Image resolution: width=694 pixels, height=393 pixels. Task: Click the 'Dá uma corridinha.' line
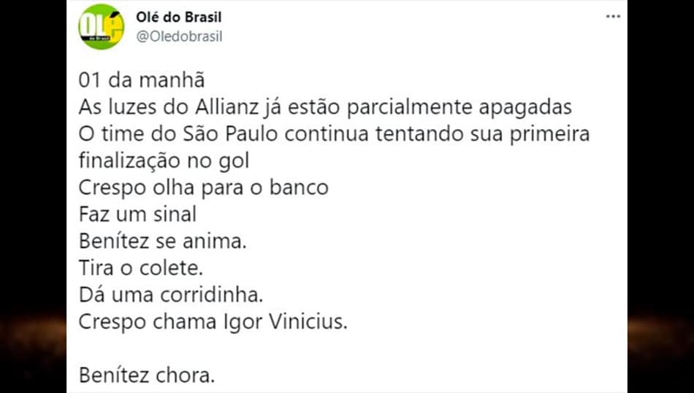coord(171,295)
